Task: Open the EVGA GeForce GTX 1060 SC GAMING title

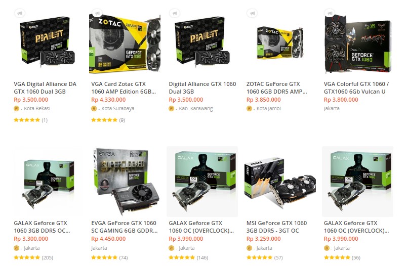Action: 125,227
